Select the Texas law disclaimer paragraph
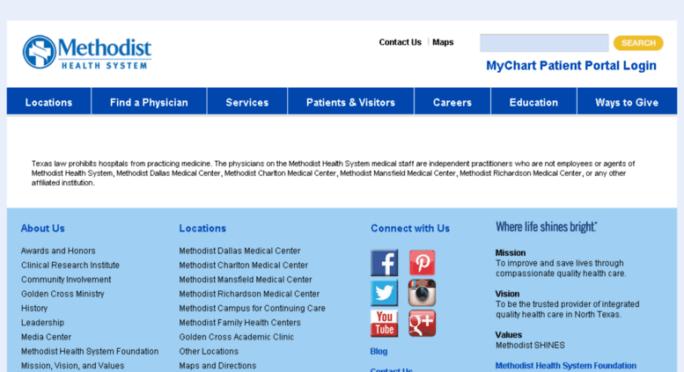684x372 pixels. pos(333,173)
